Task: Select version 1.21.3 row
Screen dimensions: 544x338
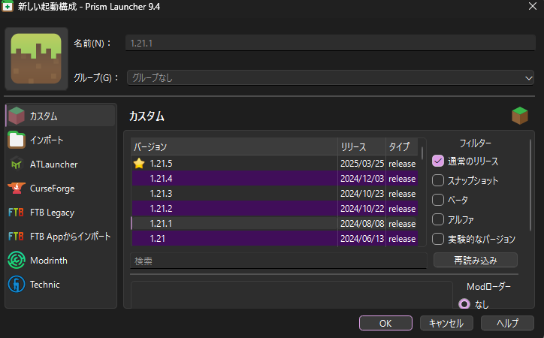Action: [x=274, y=194]
